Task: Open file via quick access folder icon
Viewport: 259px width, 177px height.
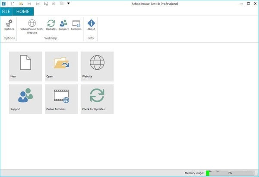Action: pyautogui.click(x=21, y=3)
